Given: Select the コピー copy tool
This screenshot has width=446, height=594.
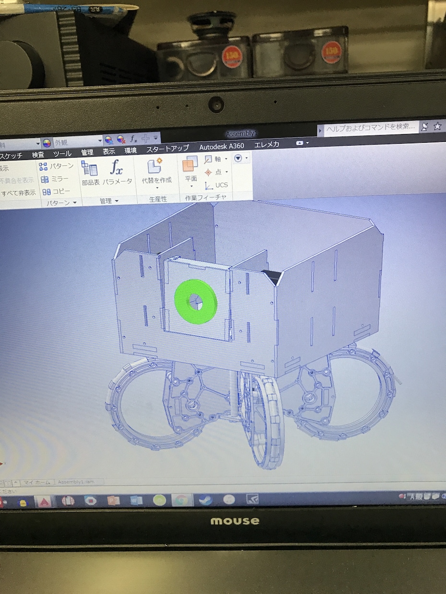Looking at the screenshot, I should pos(56,192).
